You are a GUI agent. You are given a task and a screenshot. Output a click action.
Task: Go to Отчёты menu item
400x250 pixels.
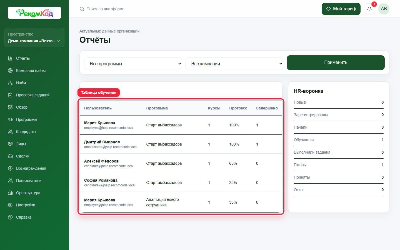coord(34,58)
